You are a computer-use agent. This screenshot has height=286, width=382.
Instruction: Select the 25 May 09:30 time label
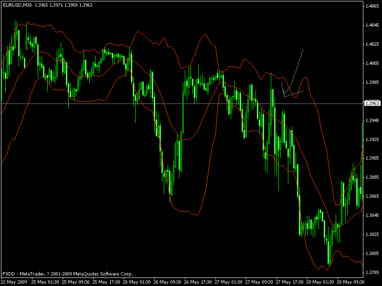[75, 282]
